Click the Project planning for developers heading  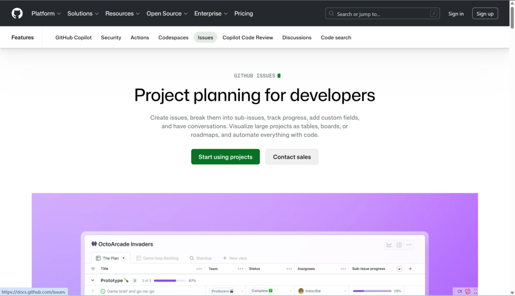(254, 95)
